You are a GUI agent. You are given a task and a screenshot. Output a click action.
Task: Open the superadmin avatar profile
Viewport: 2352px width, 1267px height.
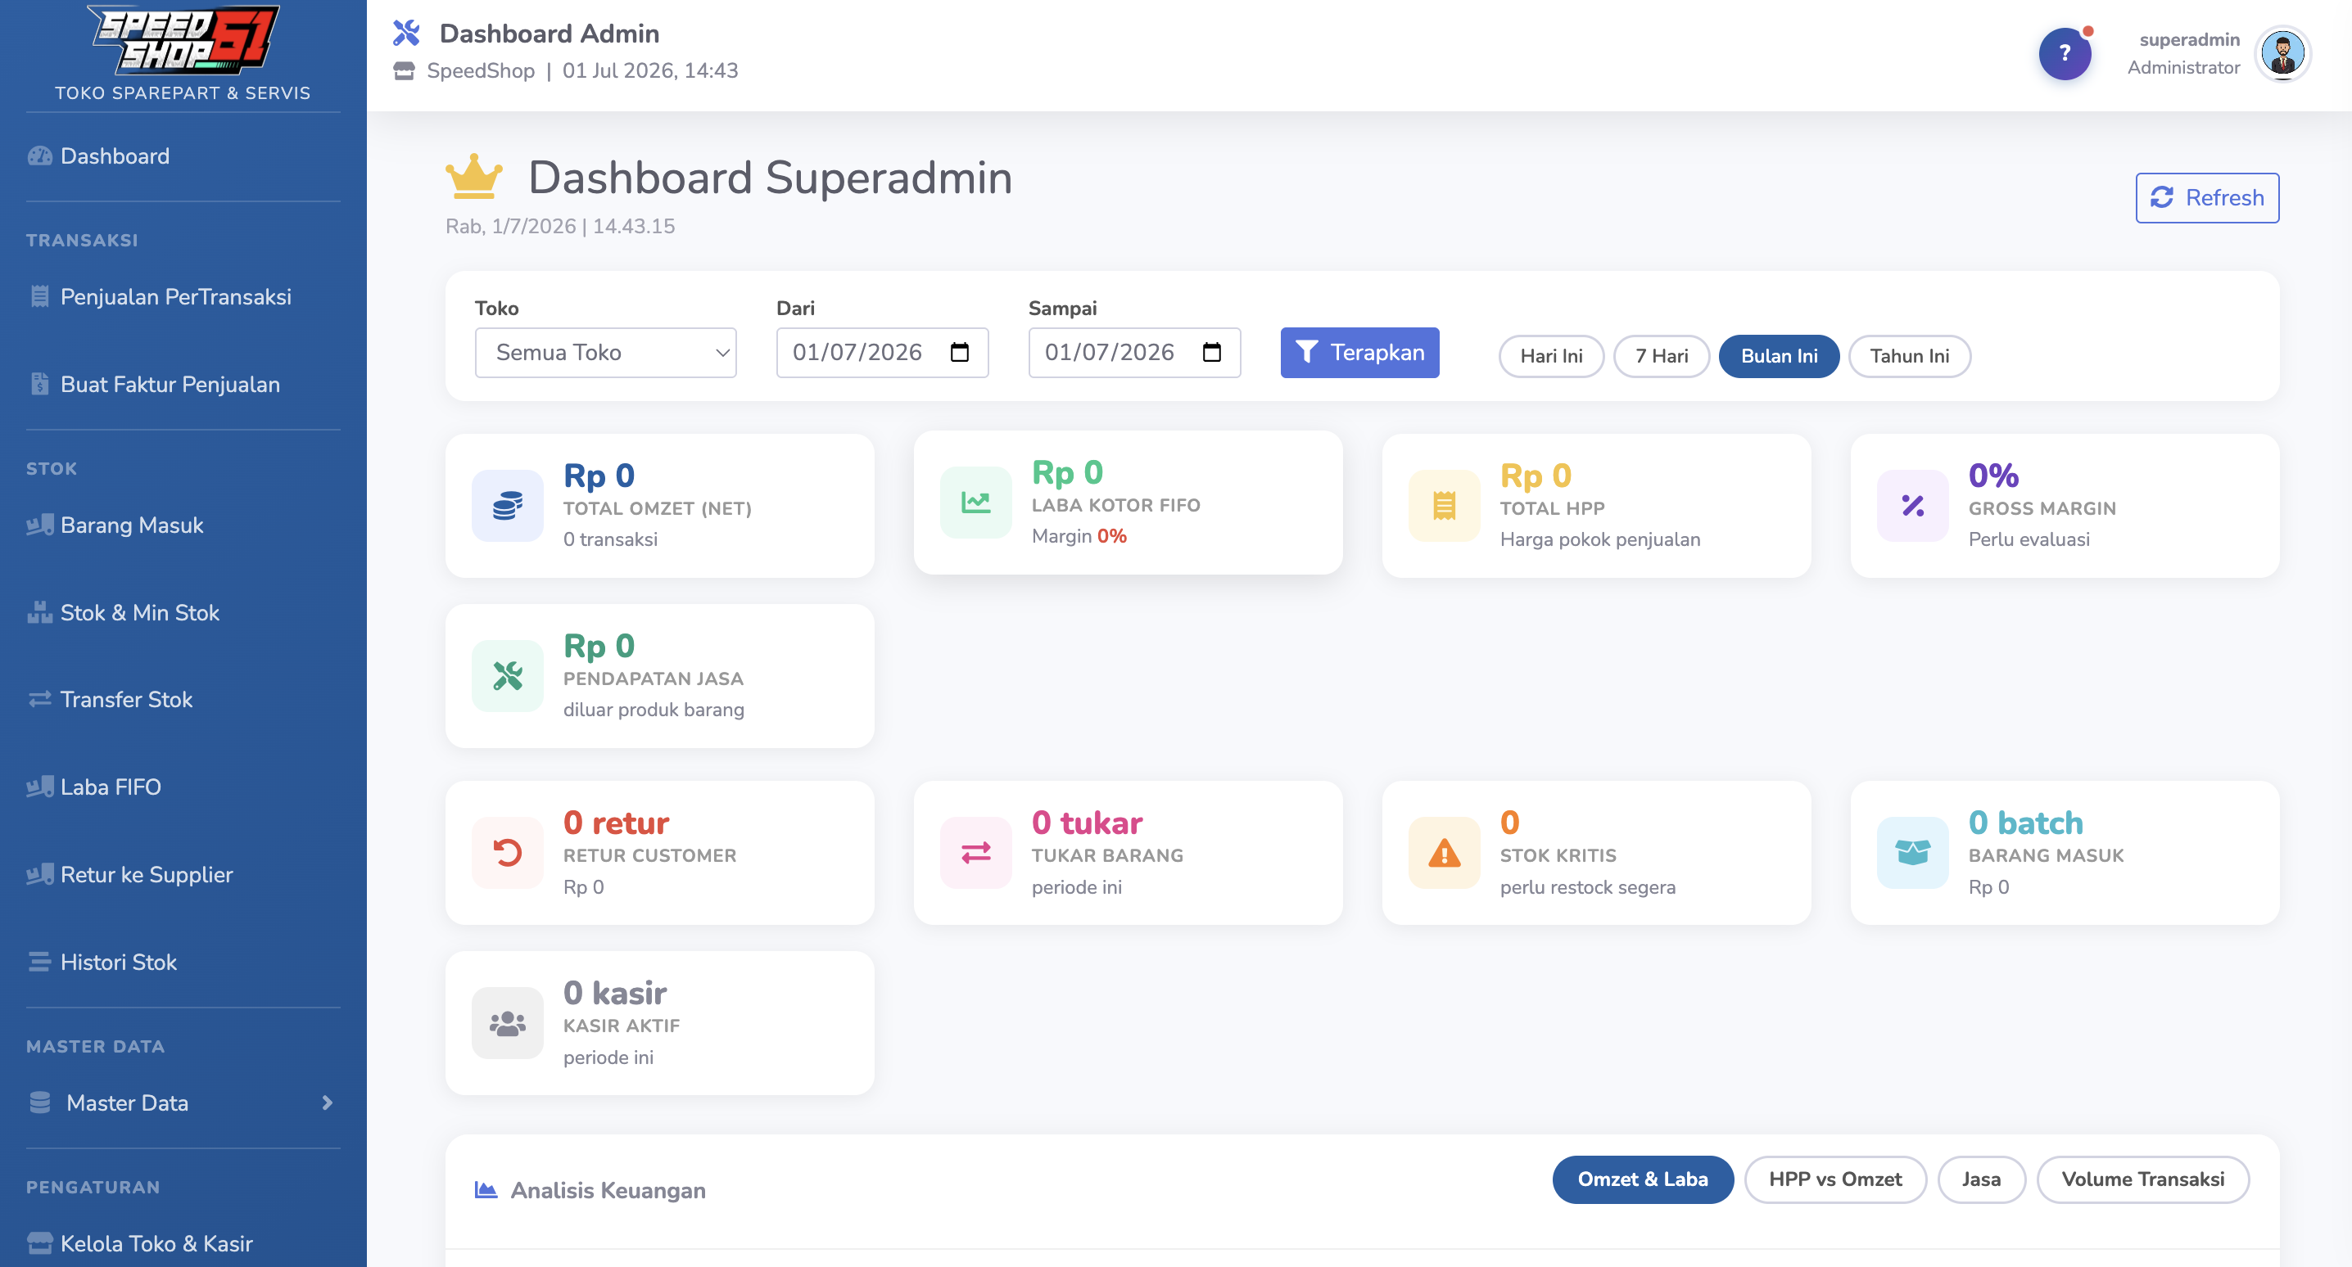click(x=2282, y=54)
